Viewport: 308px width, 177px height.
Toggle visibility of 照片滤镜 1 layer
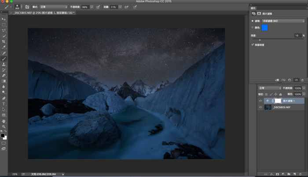click(x=260, y=101)
